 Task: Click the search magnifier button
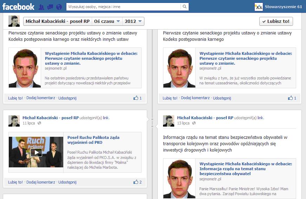[184, 7]
